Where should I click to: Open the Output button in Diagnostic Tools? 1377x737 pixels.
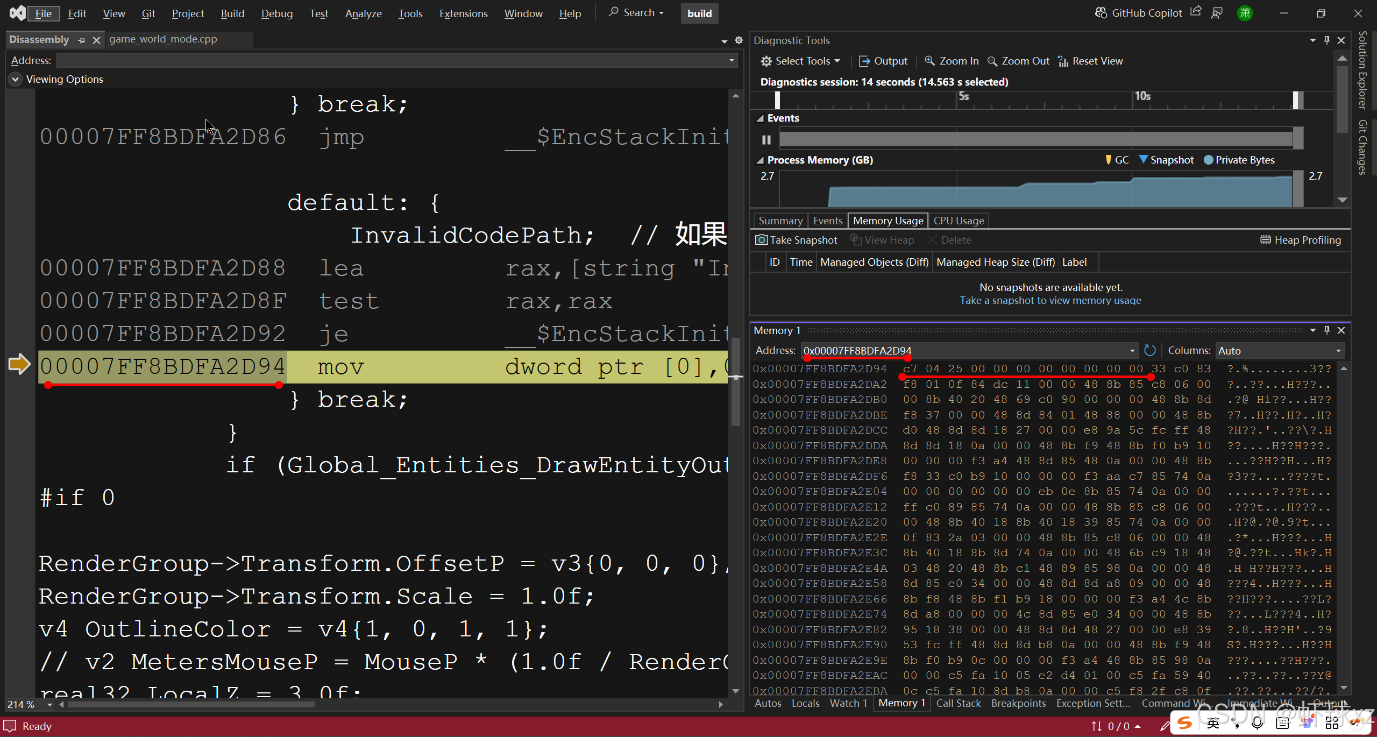(883, 61)
